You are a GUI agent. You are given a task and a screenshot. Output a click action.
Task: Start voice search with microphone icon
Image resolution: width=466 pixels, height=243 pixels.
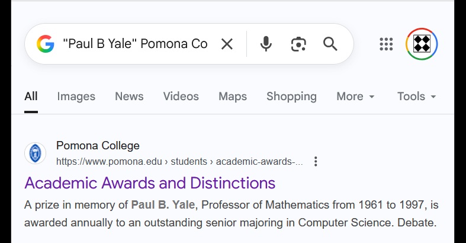(x=266, y=44)
